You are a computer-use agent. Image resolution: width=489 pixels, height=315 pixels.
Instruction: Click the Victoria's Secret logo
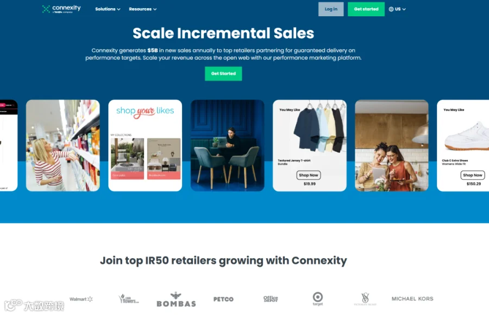365,299
